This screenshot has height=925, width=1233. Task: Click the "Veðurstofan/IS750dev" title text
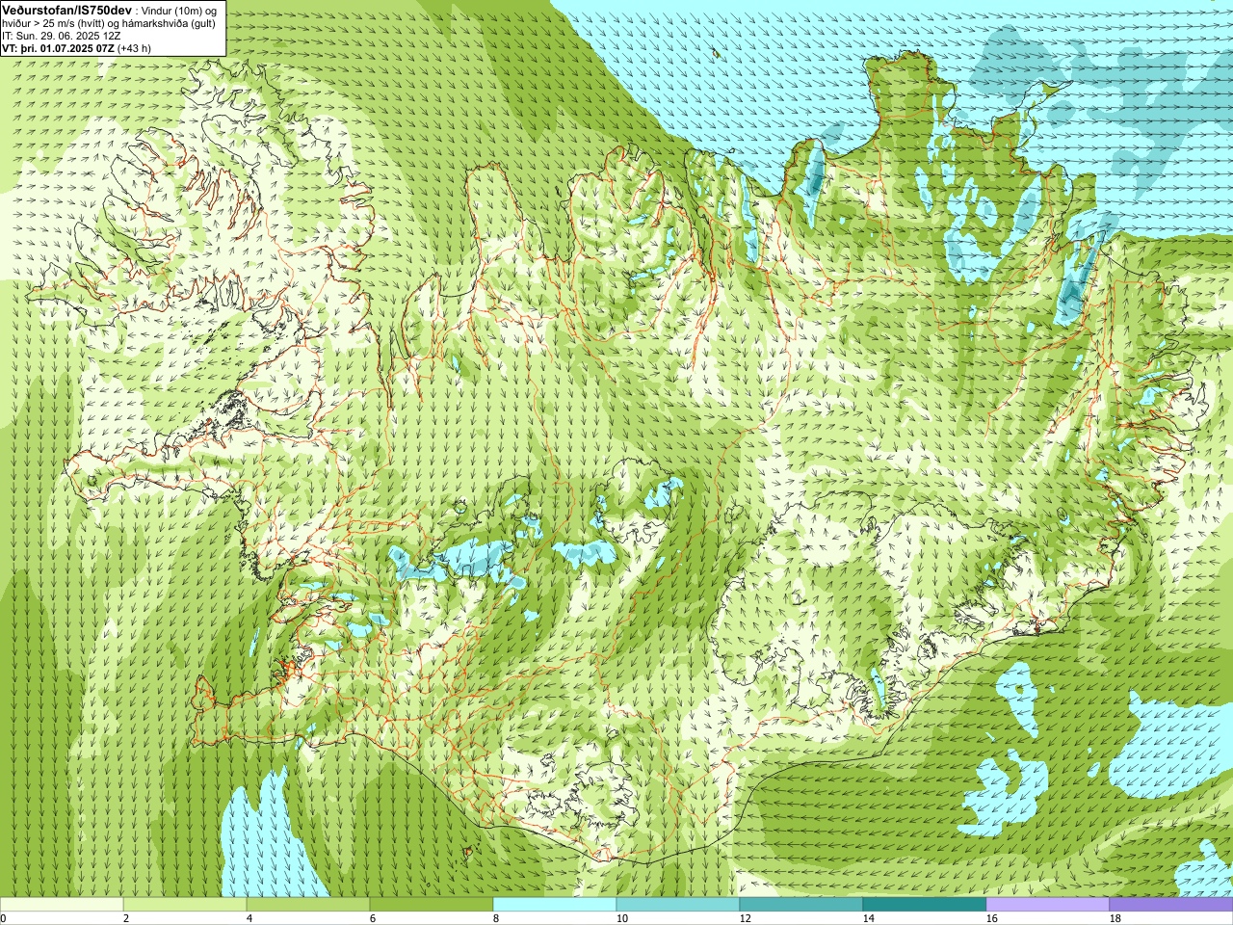(66, 10)
